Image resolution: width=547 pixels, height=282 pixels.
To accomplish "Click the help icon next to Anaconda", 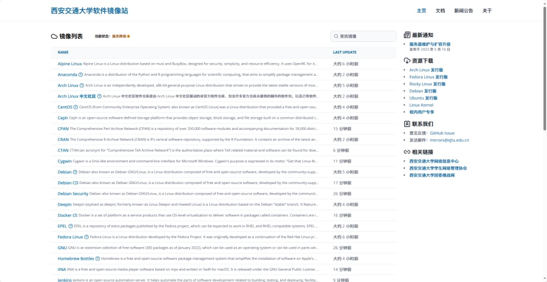I will (x=81, y=74).
